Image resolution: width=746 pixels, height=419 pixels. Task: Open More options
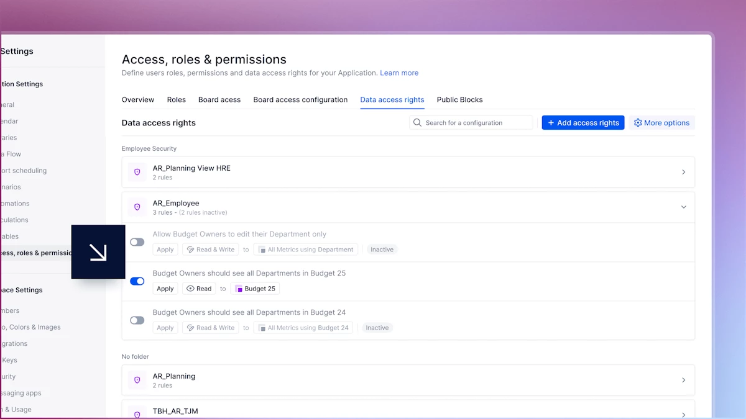pyautogui.click(x=661, y=123)
